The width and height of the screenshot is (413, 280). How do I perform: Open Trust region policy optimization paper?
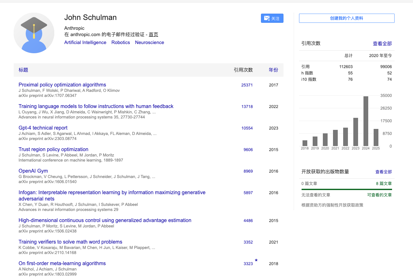tap(53, 149)
